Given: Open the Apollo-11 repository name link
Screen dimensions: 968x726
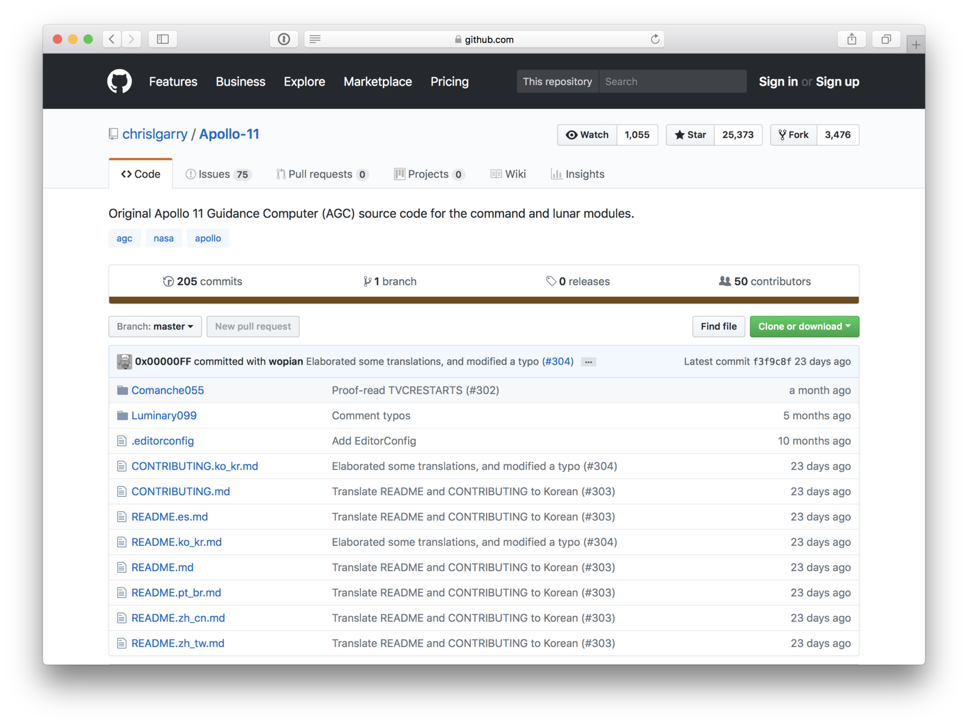Looking at the screenshot, I should (x=229, y=134).
